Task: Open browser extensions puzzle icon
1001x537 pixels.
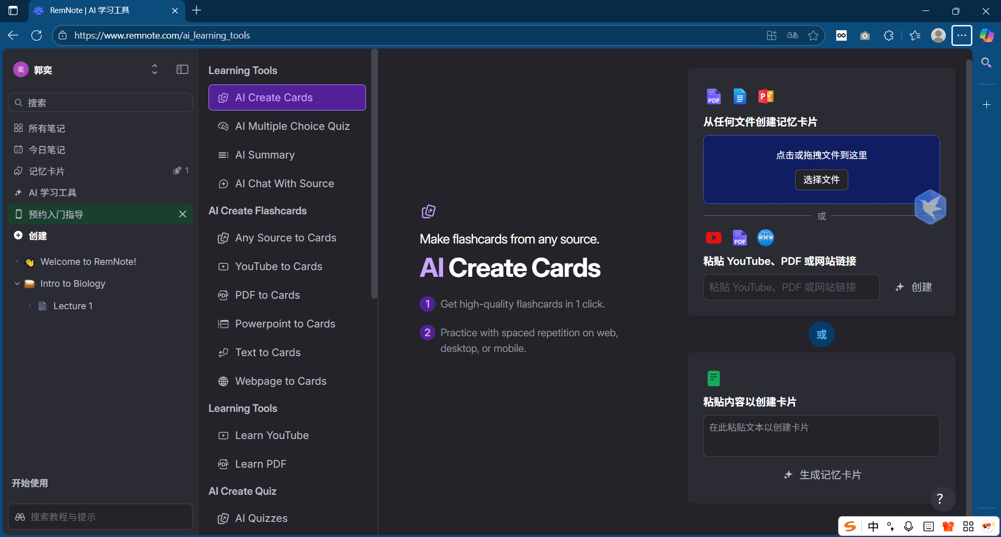Action: 888,35
